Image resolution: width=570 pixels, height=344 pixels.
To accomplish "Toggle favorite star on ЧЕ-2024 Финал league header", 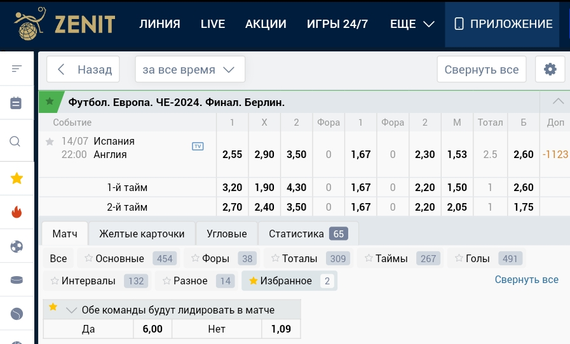I will point(50,102).
